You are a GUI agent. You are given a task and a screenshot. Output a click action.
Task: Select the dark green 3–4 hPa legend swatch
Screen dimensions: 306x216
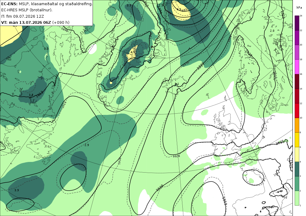tap(297, 169)
